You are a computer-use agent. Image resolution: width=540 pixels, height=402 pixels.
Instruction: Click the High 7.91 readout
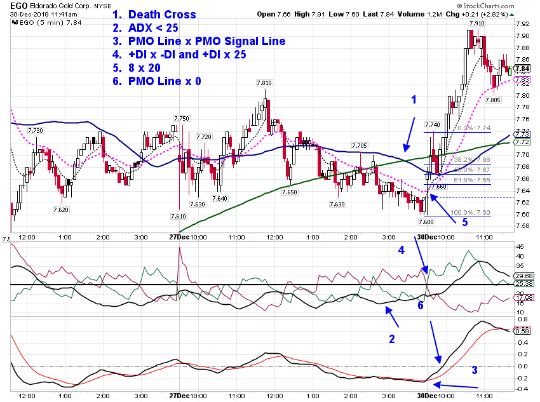(309, 14)
